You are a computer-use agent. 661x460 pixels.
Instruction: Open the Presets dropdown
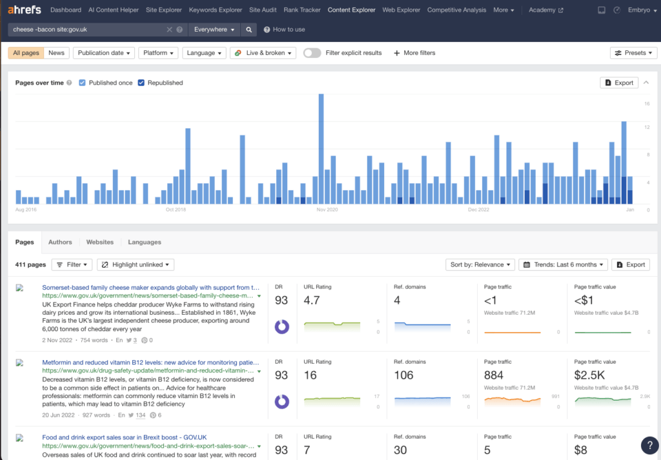pos(633,53)
